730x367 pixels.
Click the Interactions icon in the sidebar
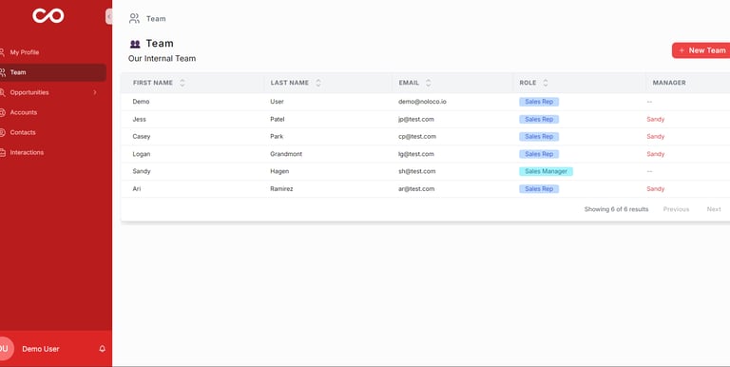point(2,152)
